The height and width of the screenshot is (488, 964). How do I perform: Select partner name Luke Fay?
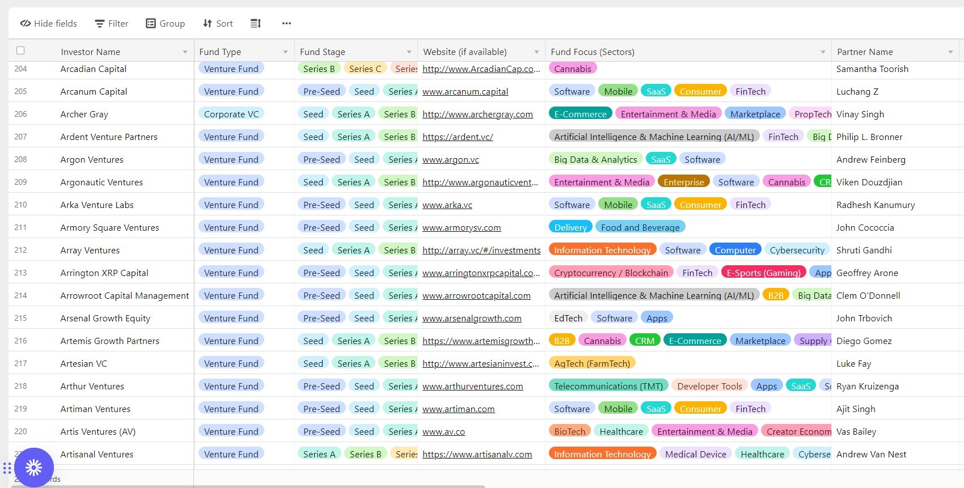pyautogui.click(x=853, y=363)
